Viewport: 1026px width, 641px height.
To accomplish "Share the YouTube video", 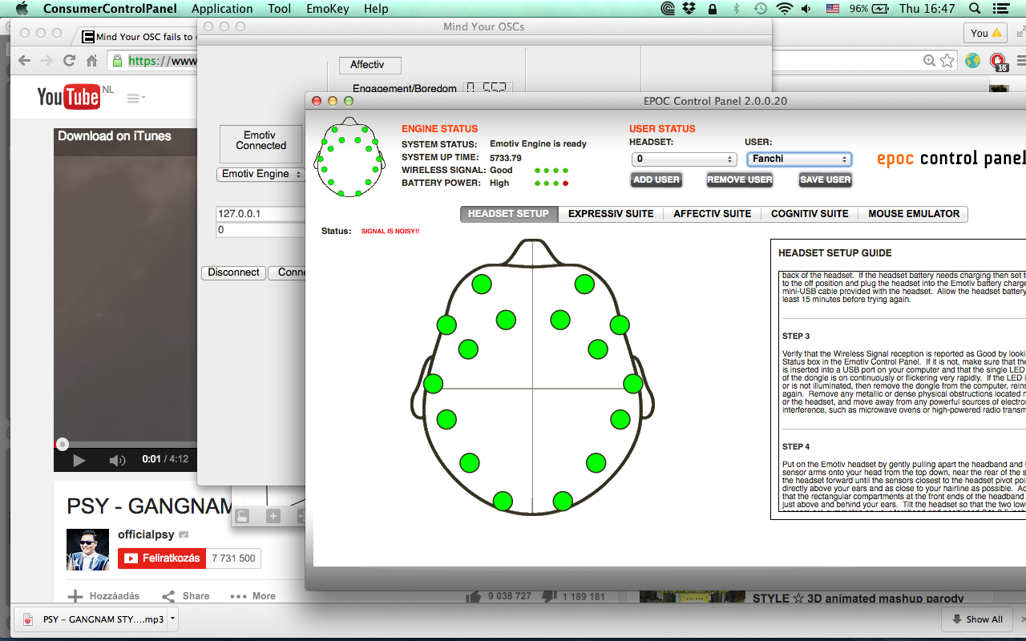I will pos(186,596).
